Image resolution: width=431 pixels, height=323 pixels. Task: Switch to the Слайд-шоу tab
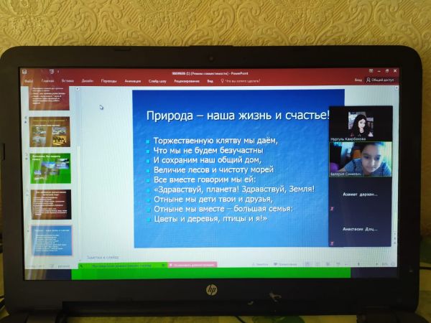(x=157, y=81)
